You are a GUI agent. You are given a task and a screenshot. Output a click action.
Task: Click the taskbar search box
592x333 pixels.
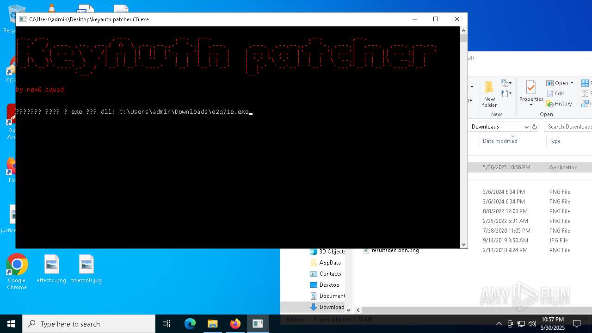89,324
